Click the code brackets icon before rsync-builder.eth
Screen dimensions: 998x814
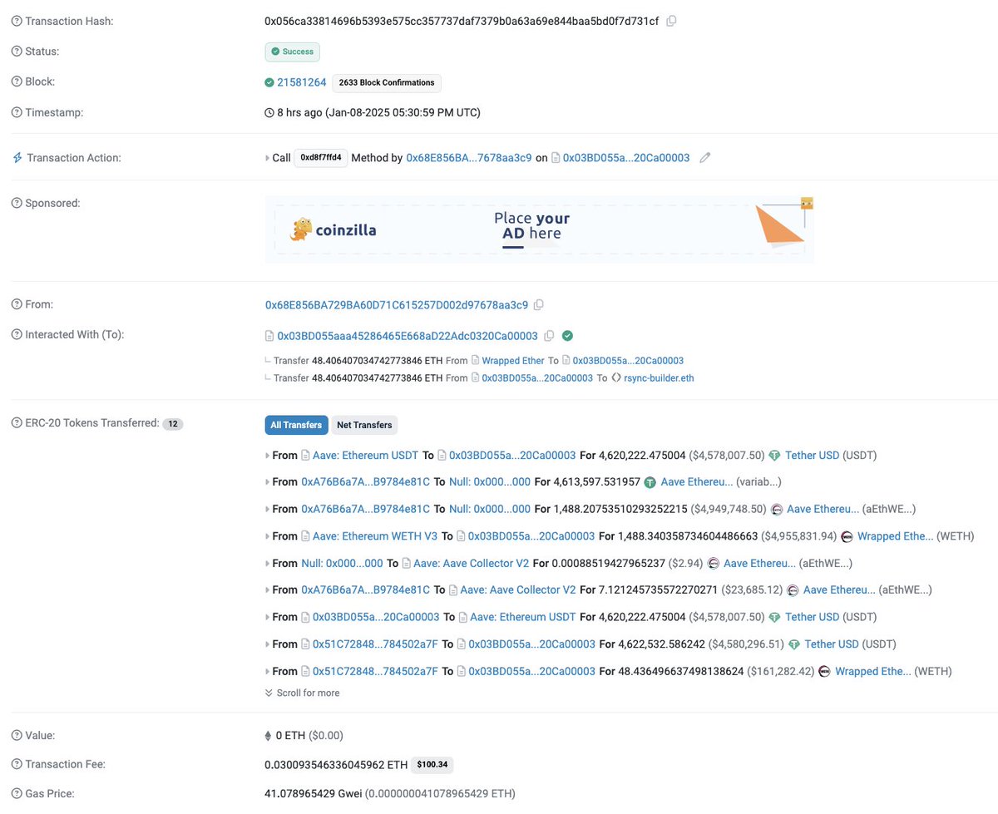[616, 378]
